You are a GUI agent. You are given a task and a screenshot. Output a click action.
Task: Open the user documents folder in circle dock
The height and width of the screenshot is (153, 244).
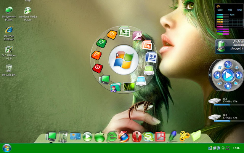click(x=116, y=87)
